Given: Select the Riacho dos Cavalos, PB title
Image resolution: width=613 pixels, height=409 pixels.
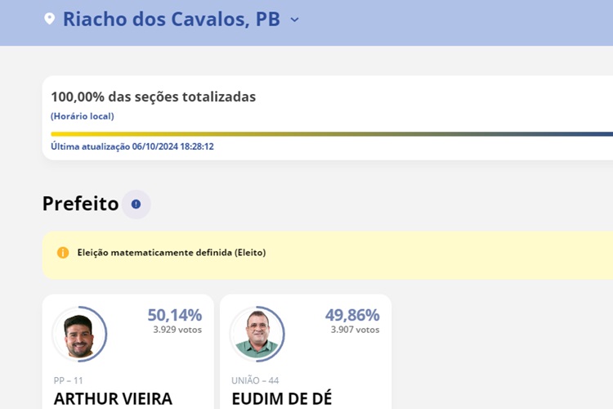Looking at the screenshot, I should 171,19.
